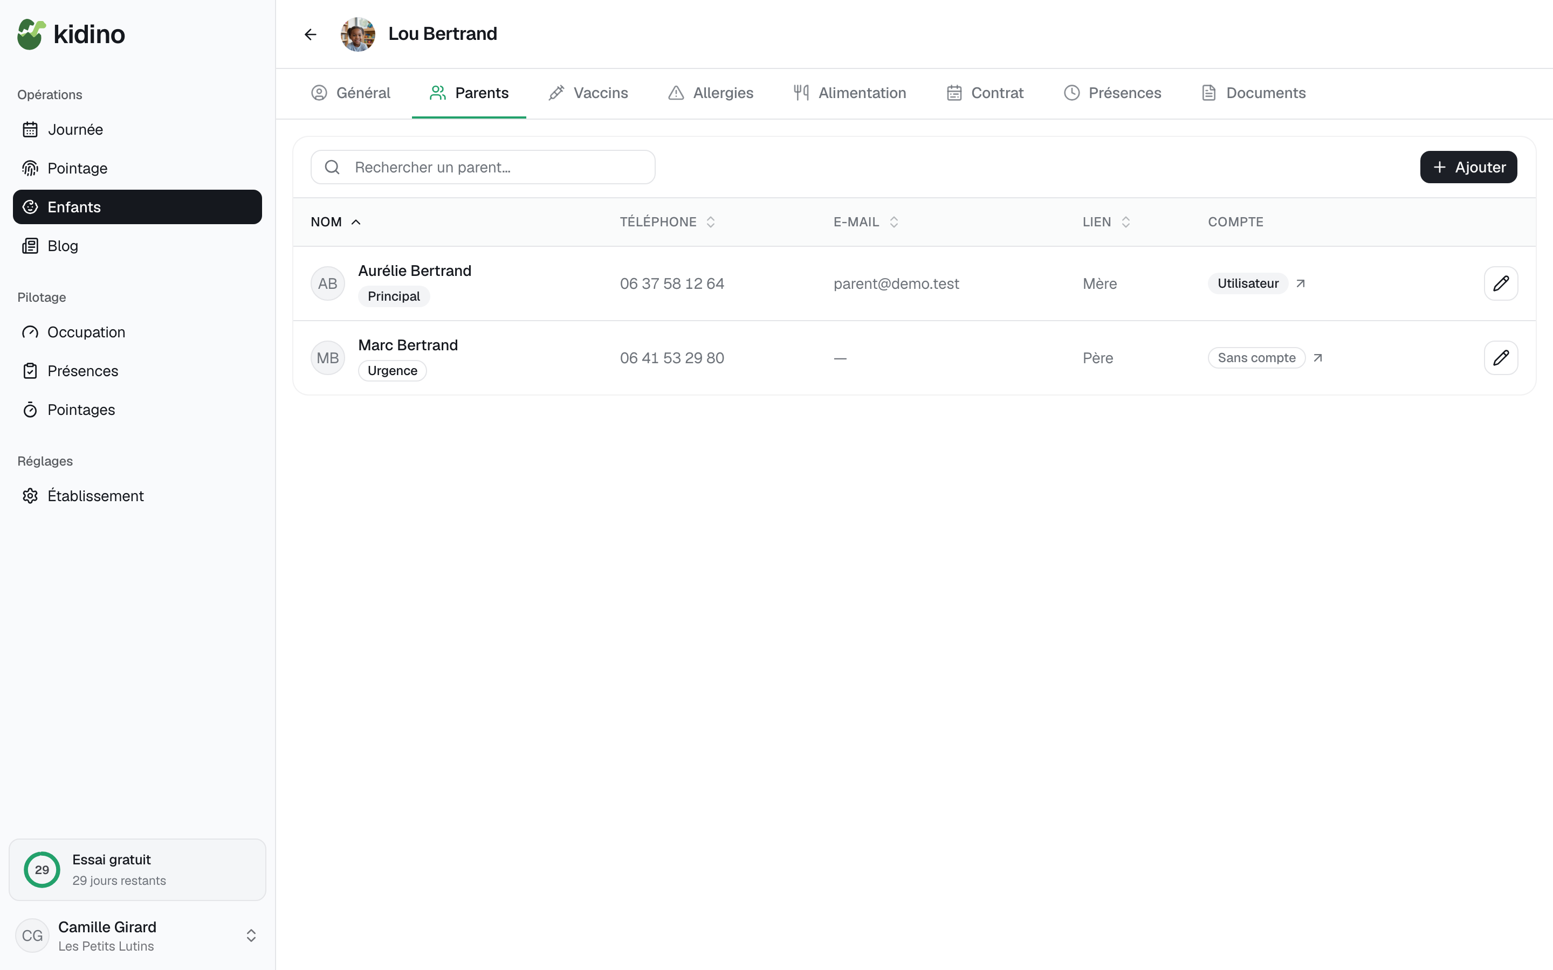Open Présences under Pilotage in sidebar
1553x970 pixels.
(x=138, y=371)
